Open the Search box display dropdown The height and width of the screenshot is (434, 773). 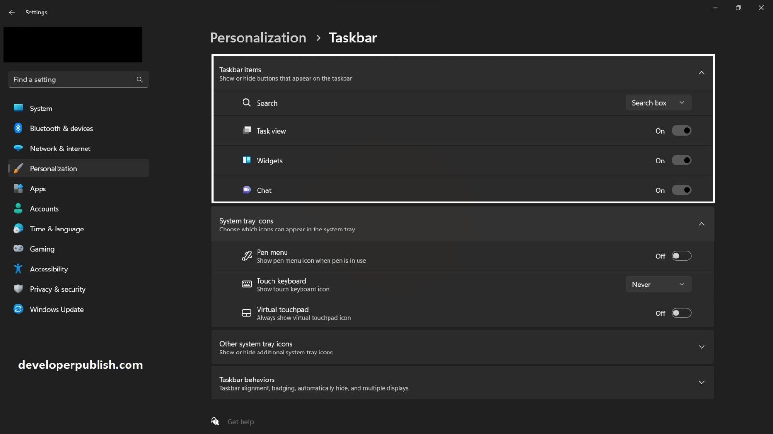point(658,102)
